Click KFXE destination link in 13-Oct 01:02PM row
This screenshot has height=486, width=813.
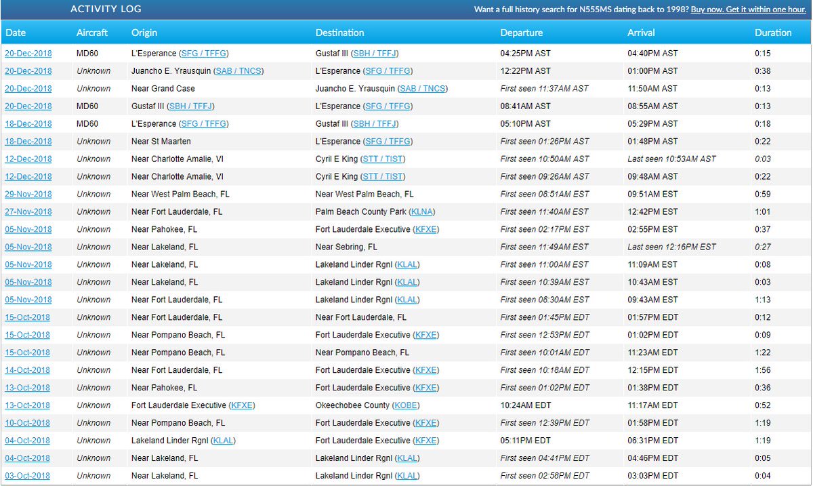(426, 388)
